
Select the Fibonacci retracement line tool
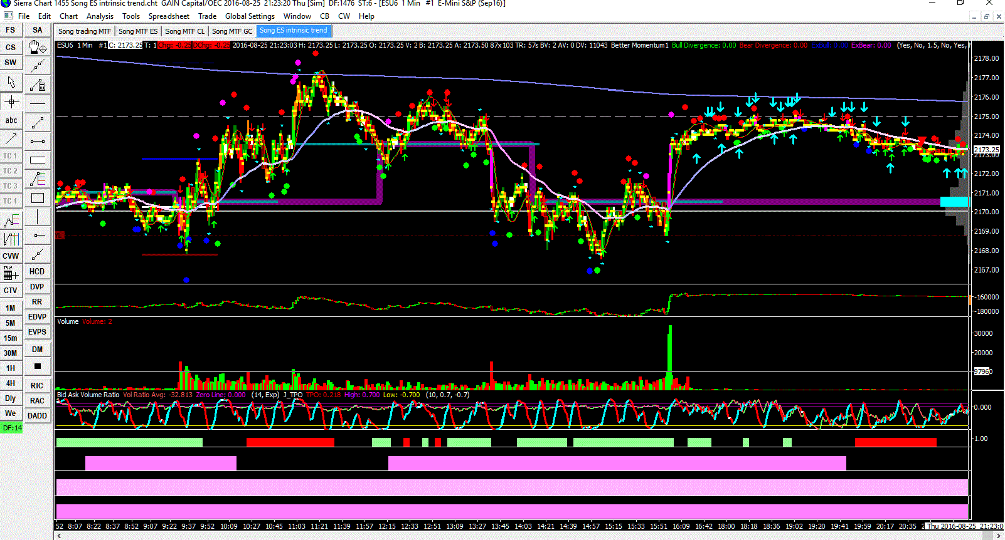[x=37, y=179]
